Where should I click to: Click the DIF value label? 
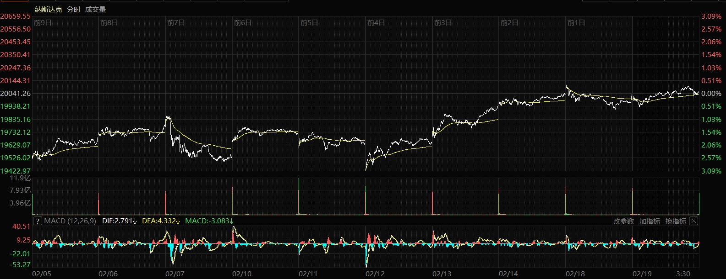tap(119, 221)
